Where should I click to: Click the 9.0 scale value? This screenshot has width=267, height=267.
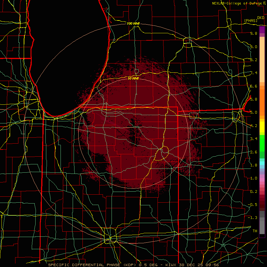pyautogui.click(x=254, y=47)
